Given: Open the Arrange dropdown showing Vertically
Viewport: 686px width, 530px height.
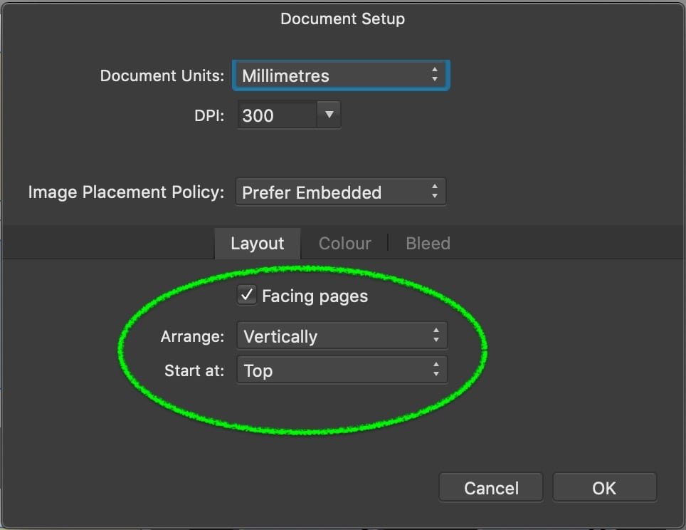Looking at the screenshot, I should [334, 335].
